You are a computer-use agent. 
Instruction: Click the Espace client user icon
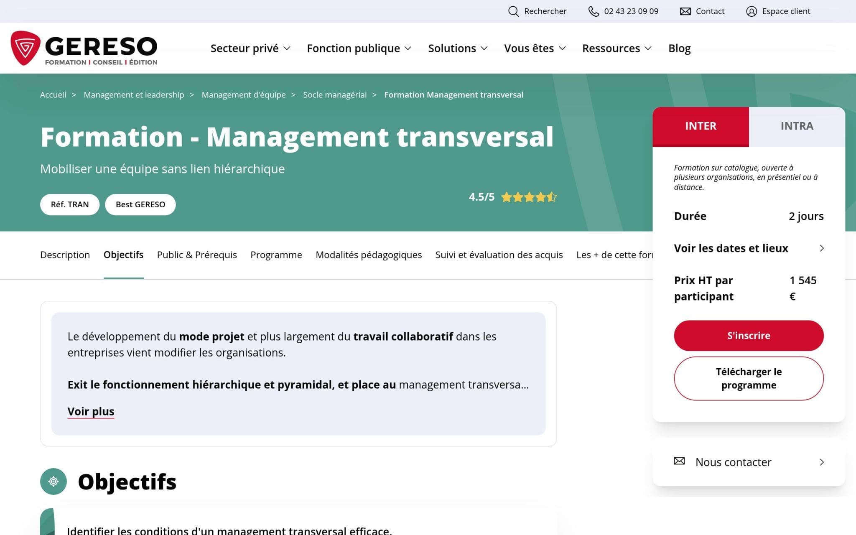point(752,11)
